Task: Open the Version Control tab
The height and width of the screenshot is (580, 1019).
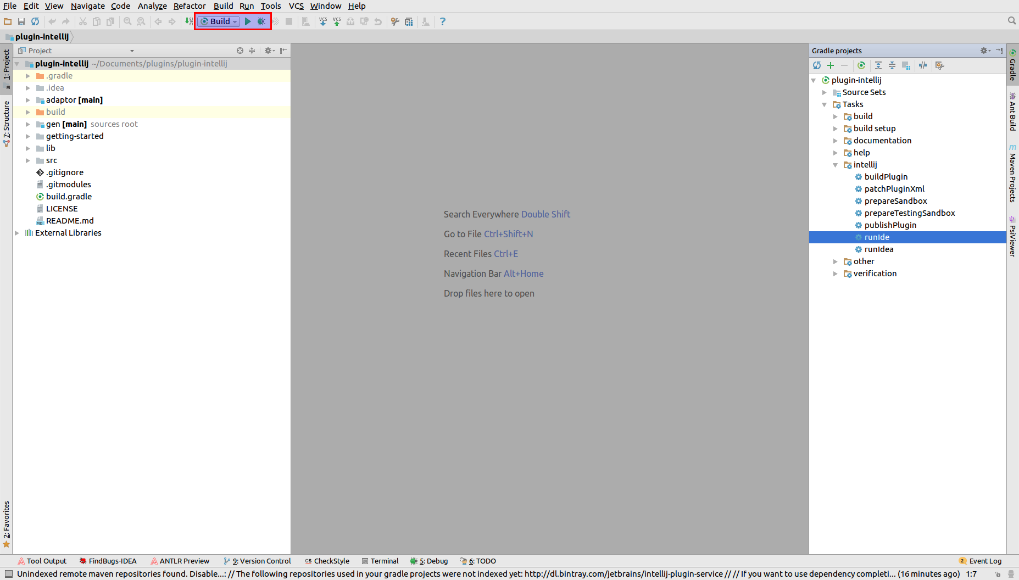Action: coord(257,561)
